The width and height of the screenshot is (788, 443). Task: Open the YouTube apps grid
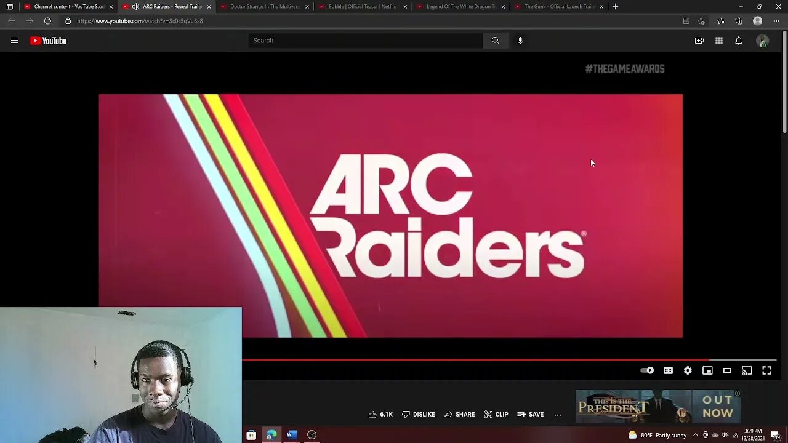pyautogui.click(x=719, y=41)
